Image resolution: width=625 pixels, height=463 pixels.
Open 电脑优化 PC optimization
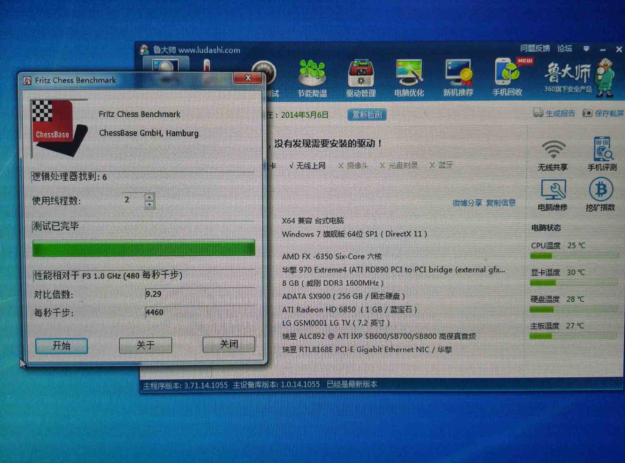(x=409, y=78)
